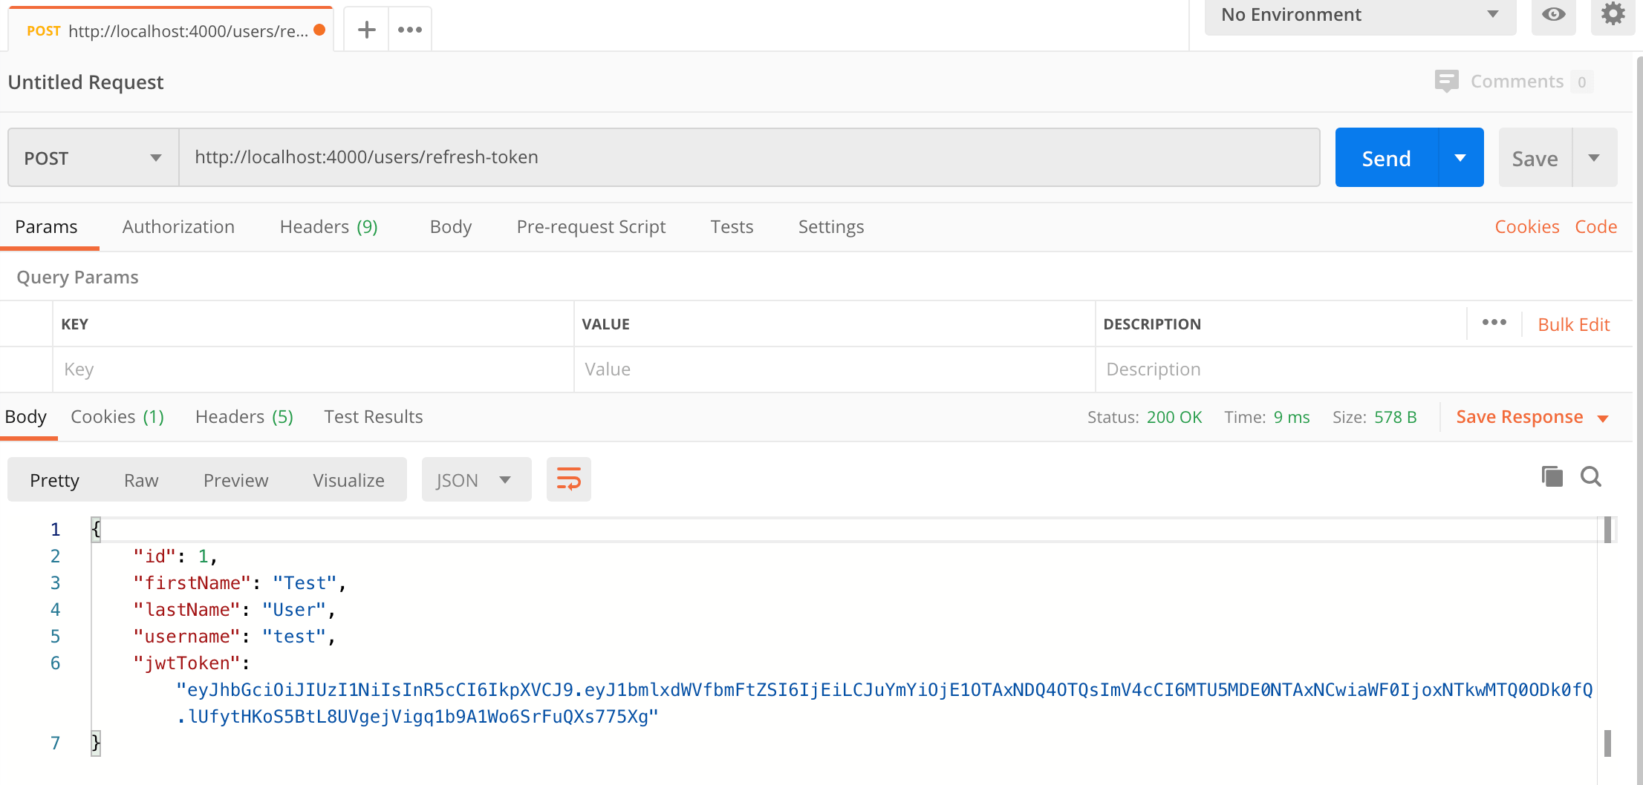
Task: Open the settings gear icon
Action: [1612, 13]
